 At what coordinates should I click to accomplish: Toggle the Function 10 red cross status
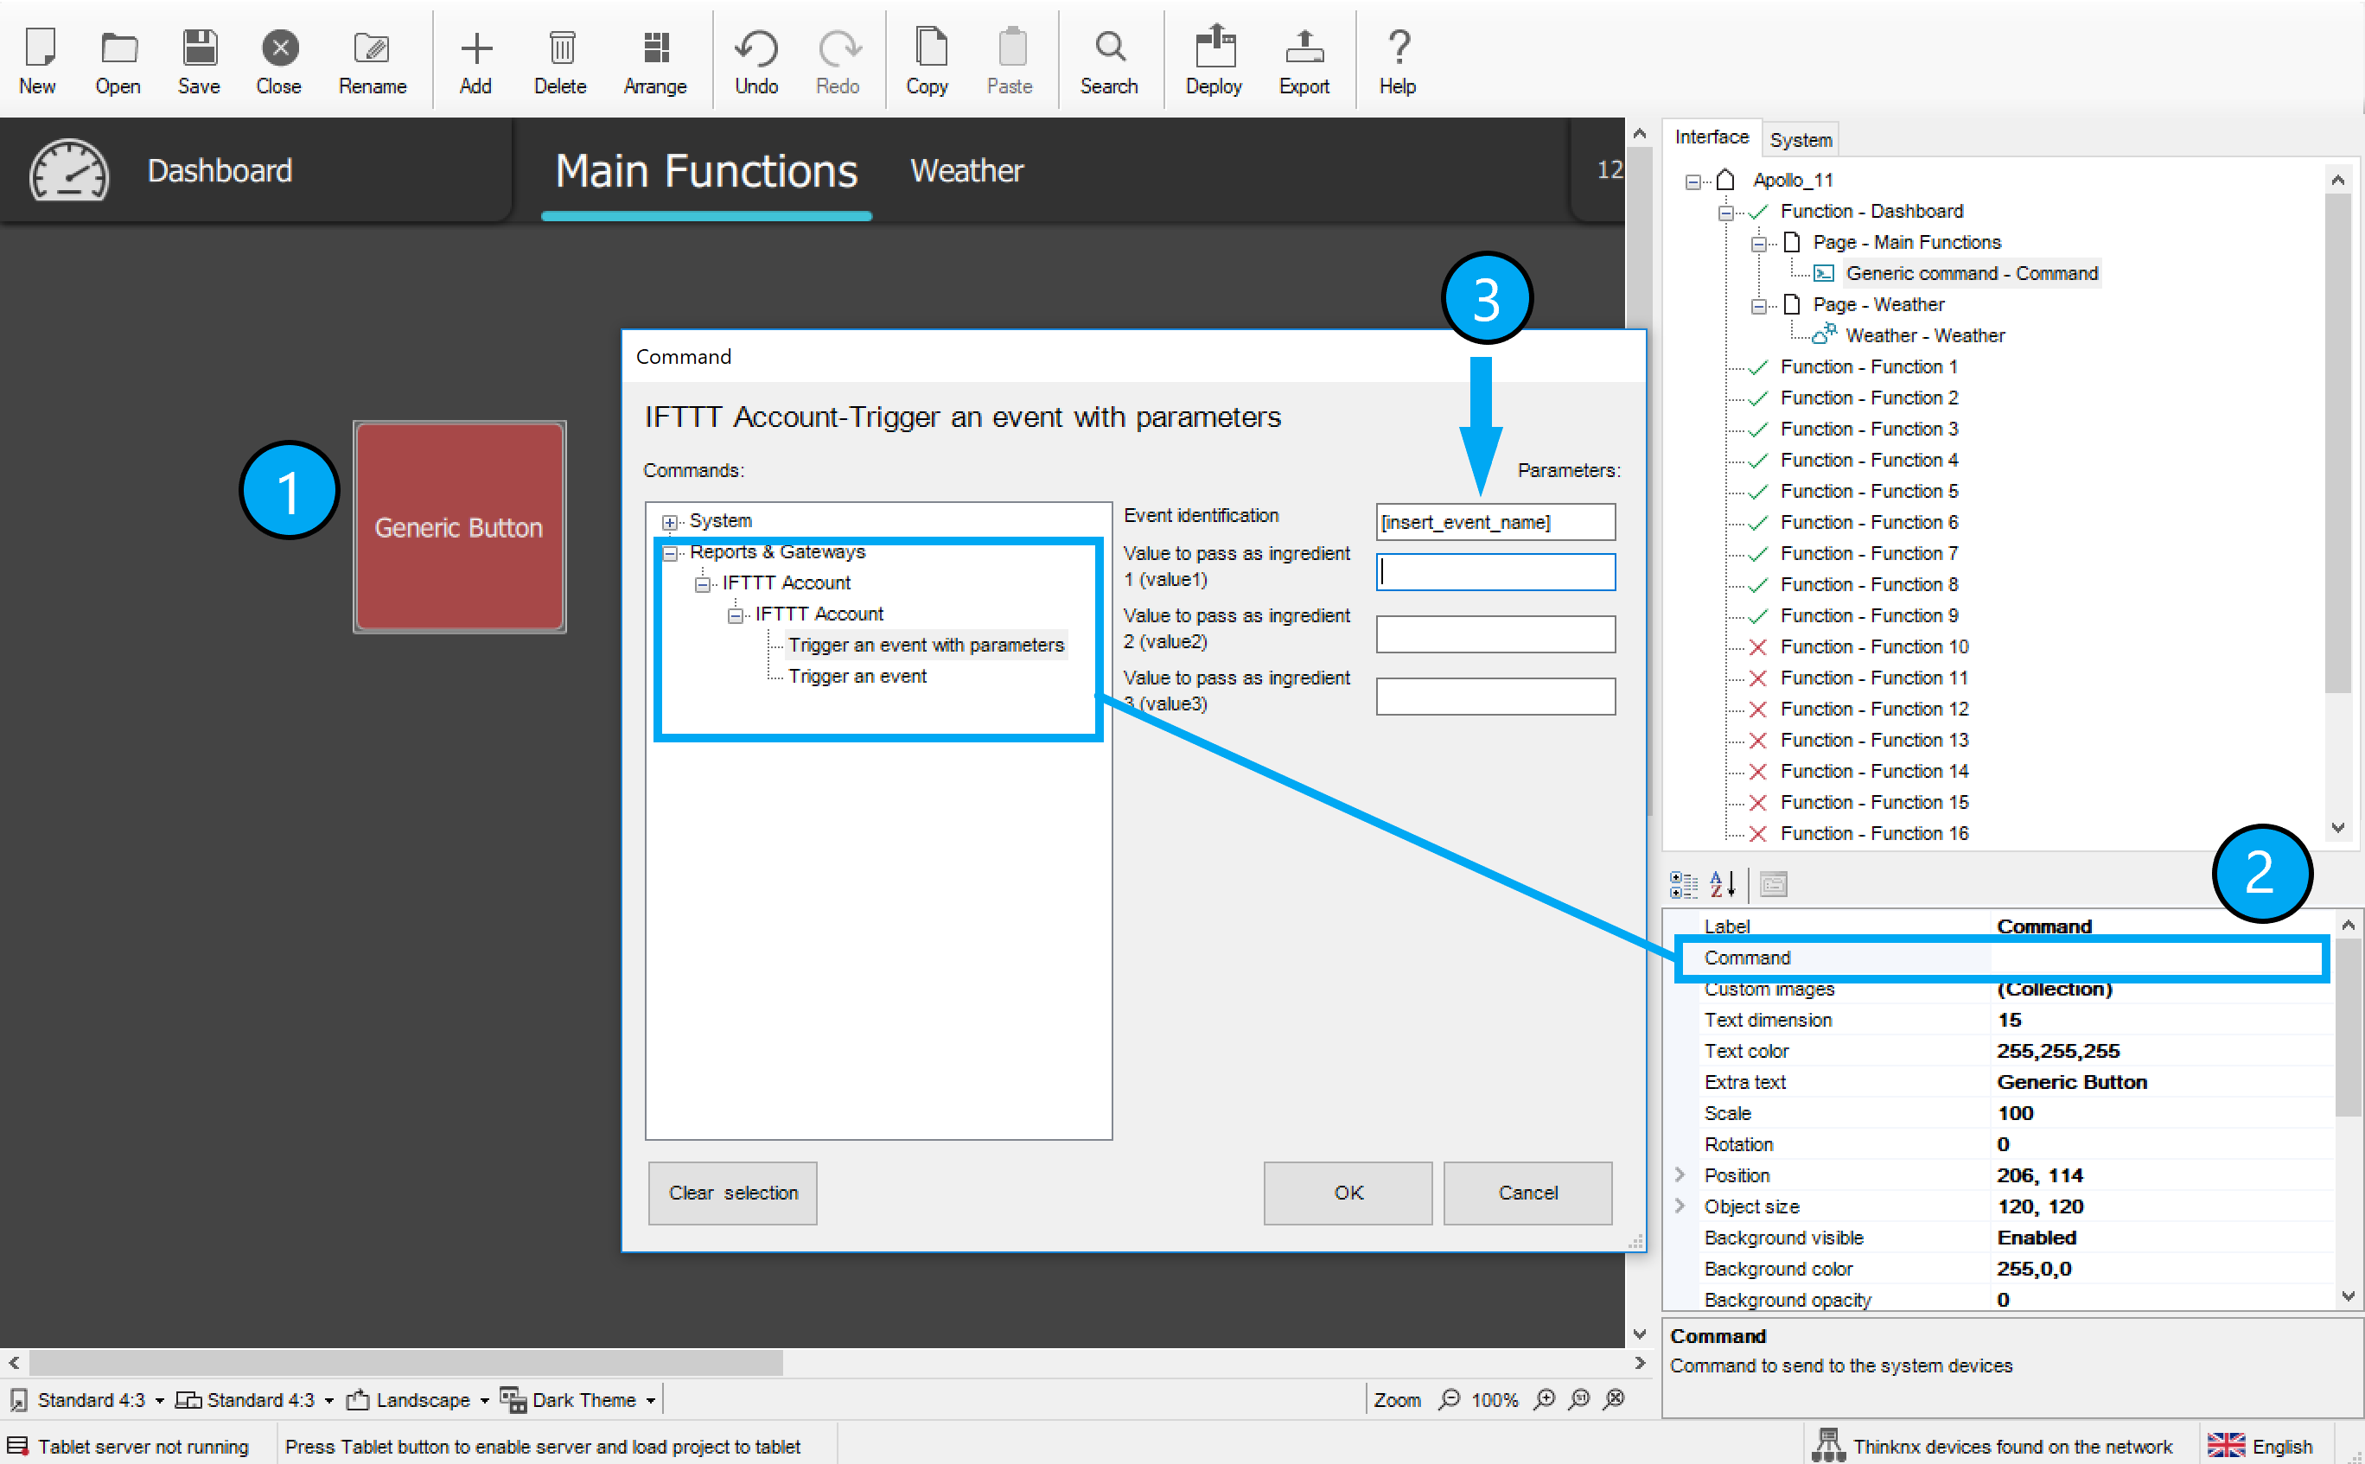click(x=1758, y=646)
